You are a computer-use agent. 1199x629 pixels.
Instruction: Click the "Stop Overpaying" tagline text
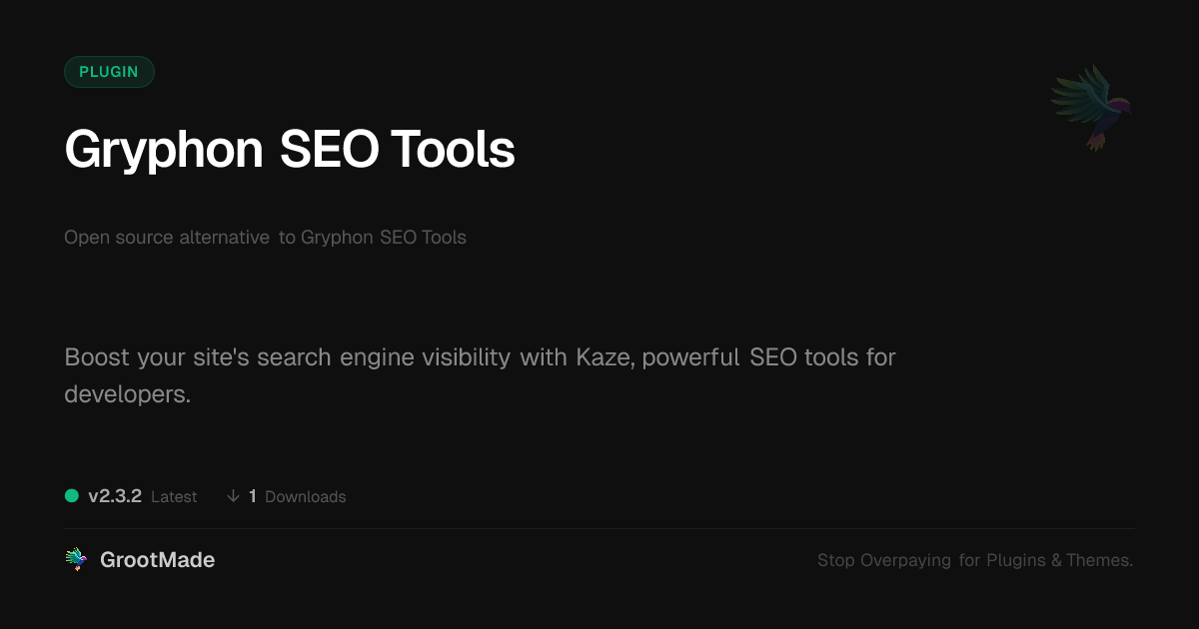pyautogui.click(x=884, y=560)
